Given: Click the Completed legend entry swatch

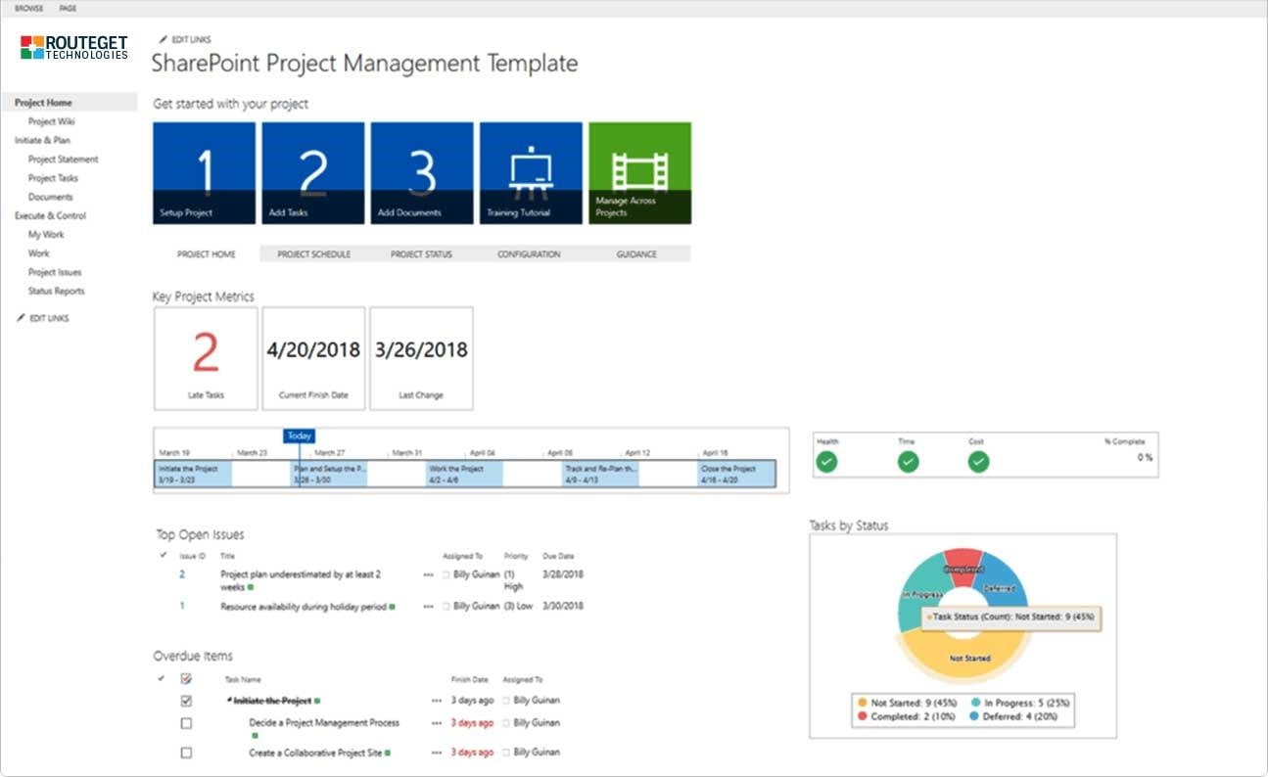Looking at the screenshot, I should pos(862,716).
